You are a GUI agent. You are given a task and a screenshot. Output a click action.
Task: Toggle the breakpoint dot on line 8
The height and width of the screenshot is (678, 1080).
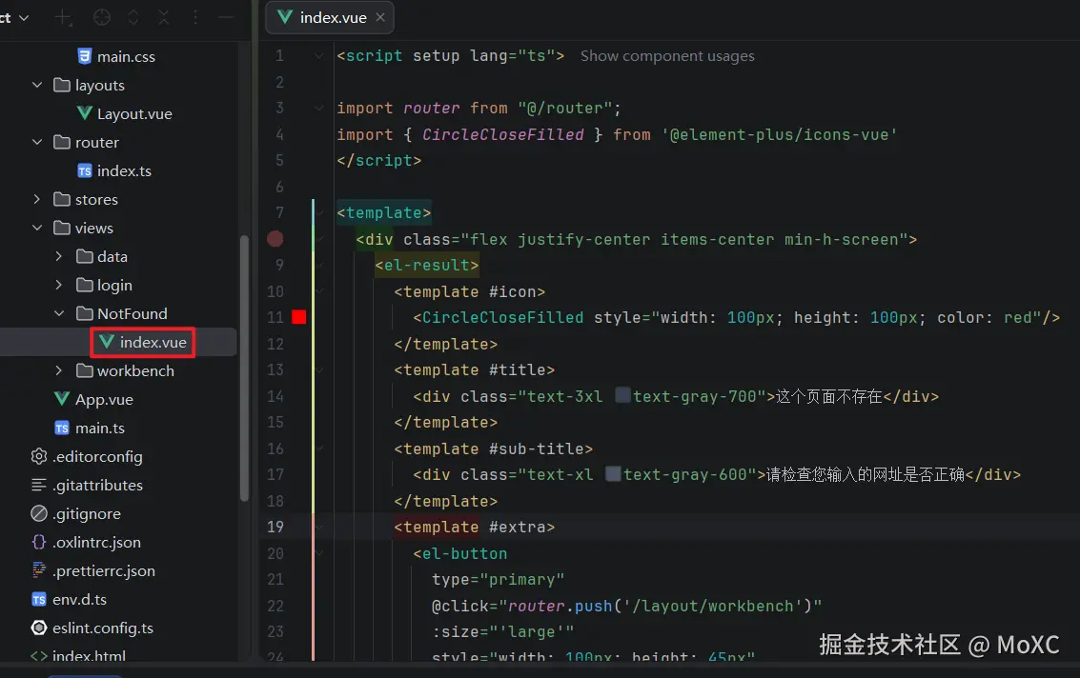coord(275,239)
